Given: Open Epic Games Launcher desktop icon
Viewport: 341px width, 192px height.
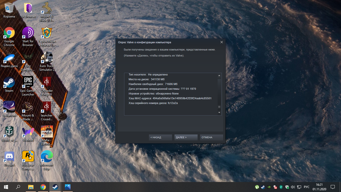Looking at the screenshot, I should (28, 86).
